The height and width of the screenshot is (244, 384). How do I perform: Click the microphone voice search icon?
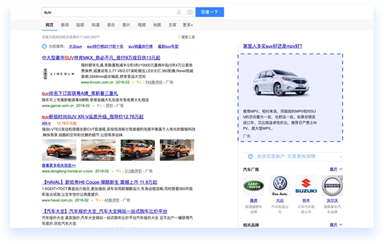[x=179, y=12]
